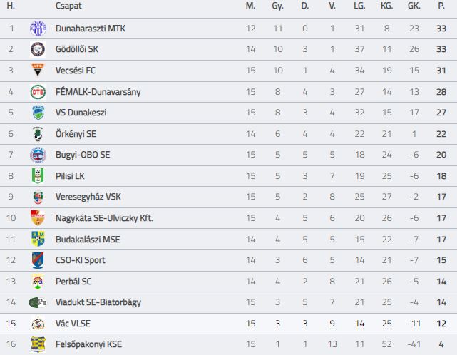Click the Vecsési FC triangular crest
This screenshot has height=355, width=457.
coord(38,70)
